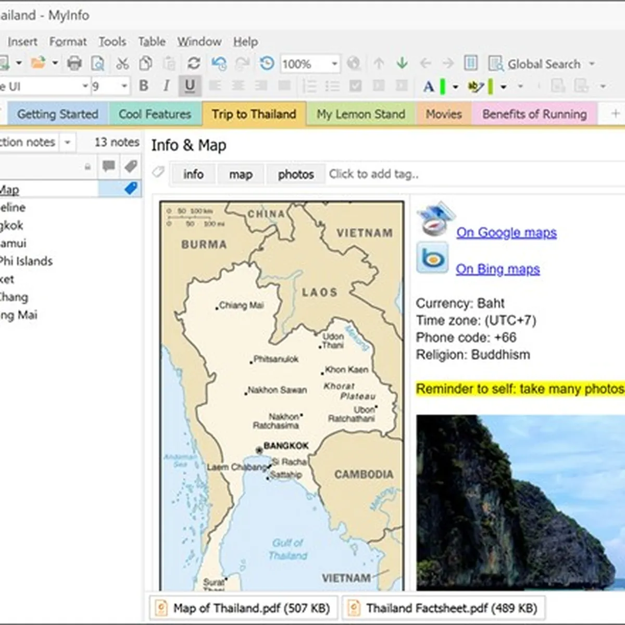Open Print Preview magnifier icon
The width and height of the screenshot is (625, 625).
tap(98, 64)
